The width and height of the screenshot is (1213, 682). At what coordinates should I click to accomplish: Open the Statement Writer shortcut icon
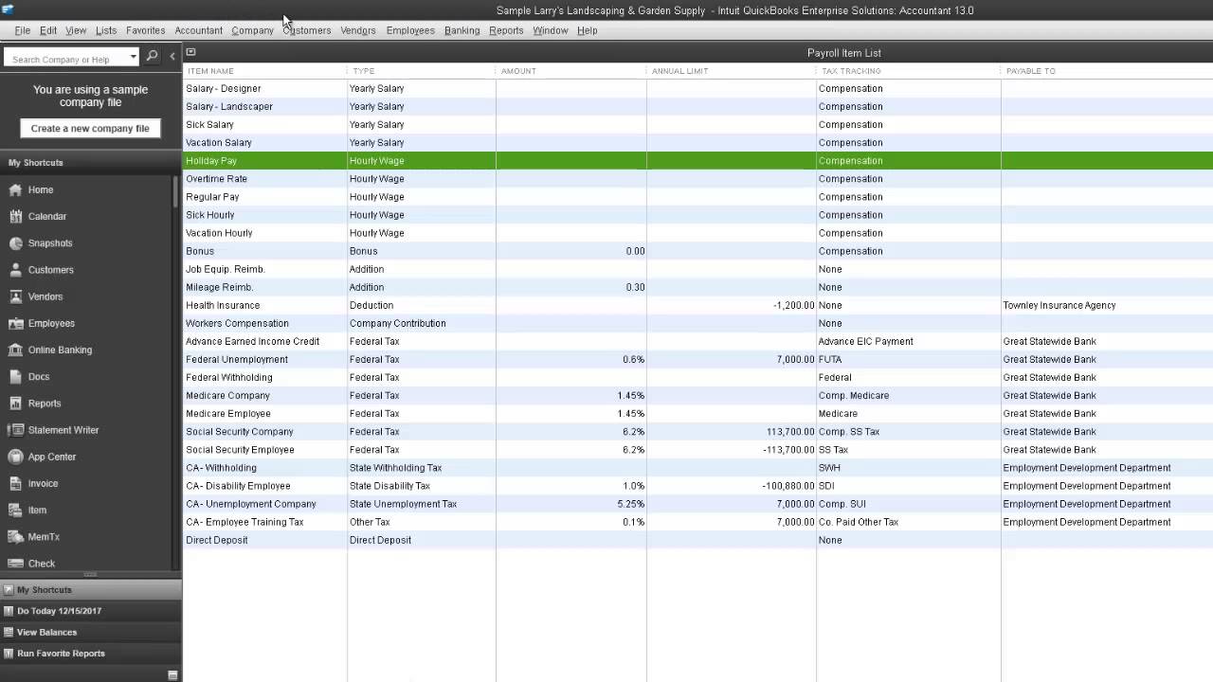pos(15,430)
